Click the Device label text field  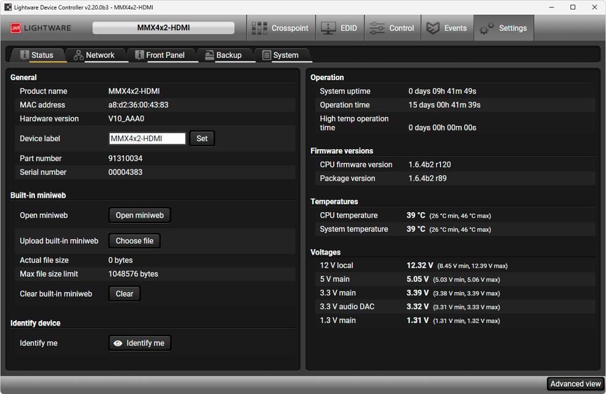point(147,139)
